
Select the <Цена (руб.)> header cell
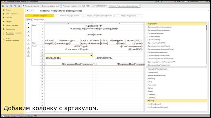(116, 40)
